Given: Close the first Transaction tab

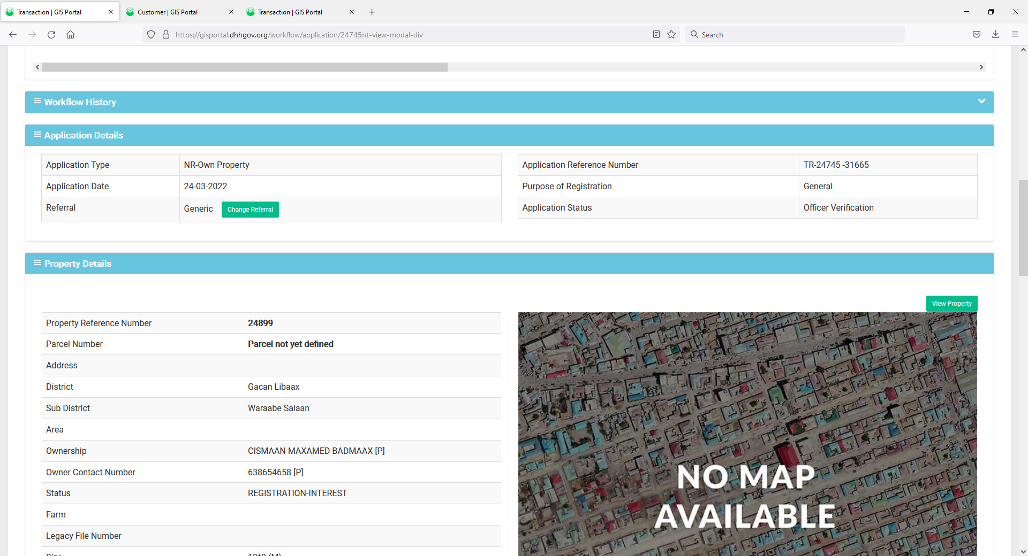Looking at the screenshot, I should coord(111,12).
